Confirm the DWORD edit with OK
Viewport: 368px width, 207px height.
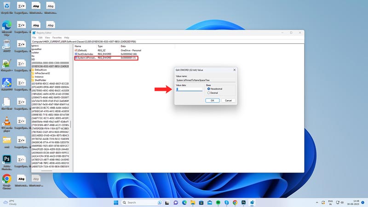click(213, 100)
